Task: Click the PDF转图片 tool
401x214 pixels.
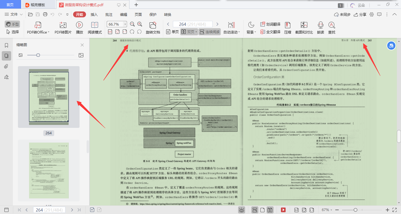Action: point(63,28)
